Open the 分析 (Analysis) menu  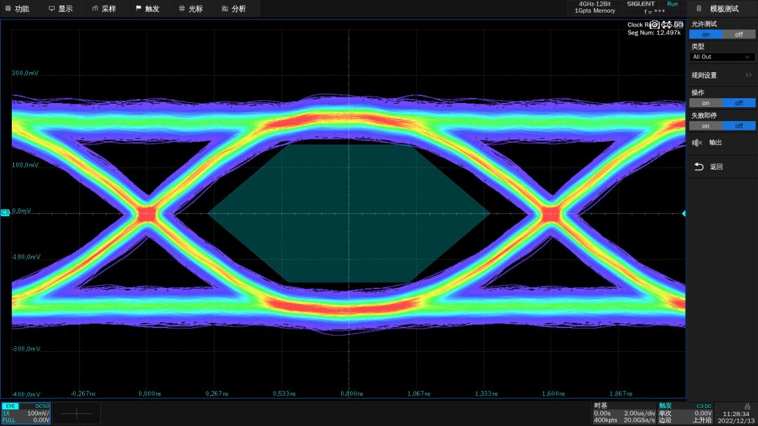point(233,9)
